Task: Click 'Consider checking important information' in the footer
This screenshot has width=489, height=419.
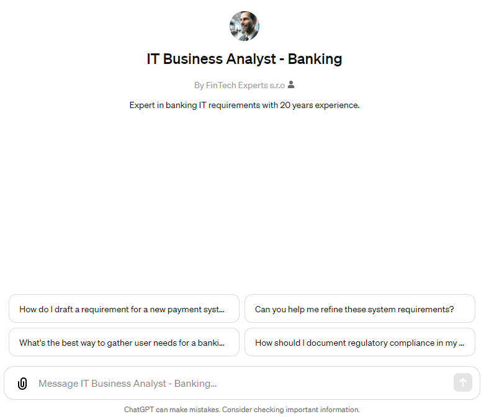Action: click(291, 409)
